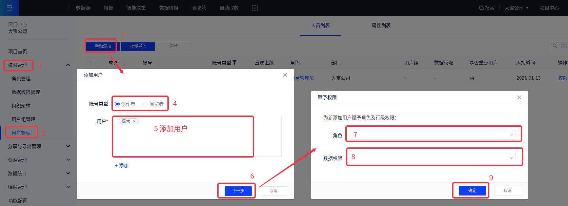The image size is (568, 206).
Task: Click the table search icon at right
Action: (555, 46)
